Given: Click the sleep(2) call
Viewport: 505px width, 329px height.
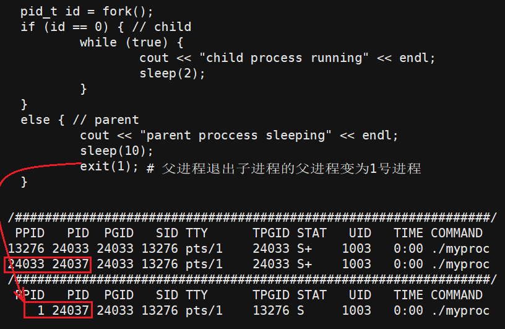Looking at the screenshot, I should point(172,73).
